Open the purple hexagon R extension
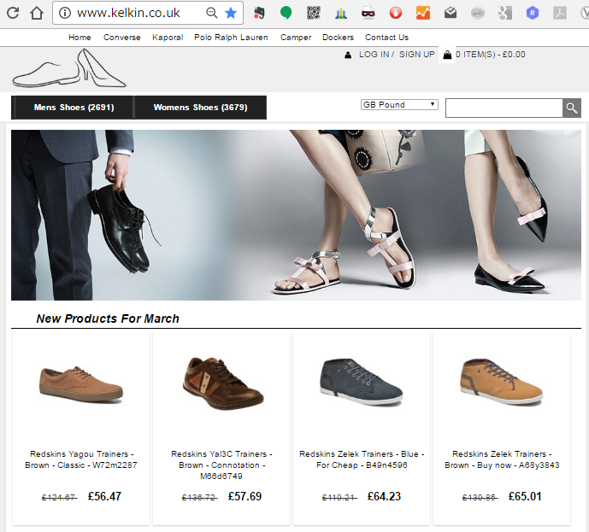Image resolution: width=589 pixels, height=532 pixels. [x=533, y=13]
